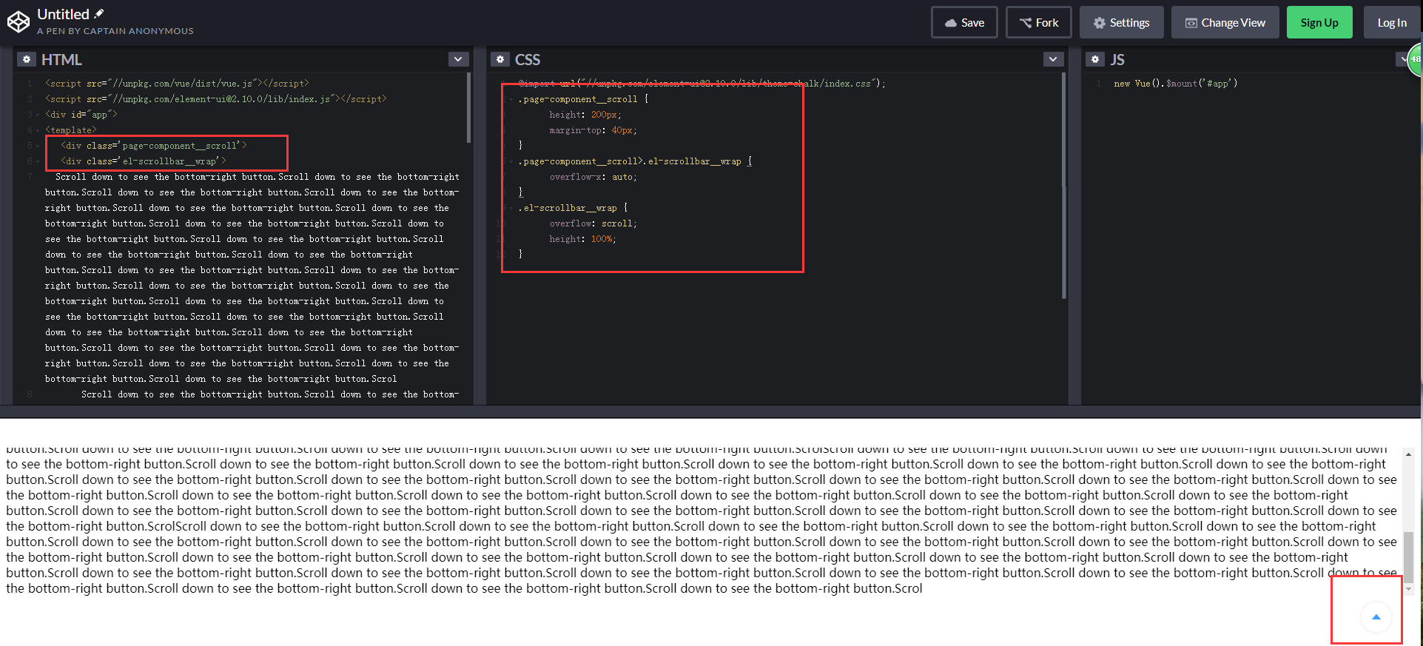Click the 'overflow: scroll' CSS line
The image size is (1423, 646).
tap(593, 223)
